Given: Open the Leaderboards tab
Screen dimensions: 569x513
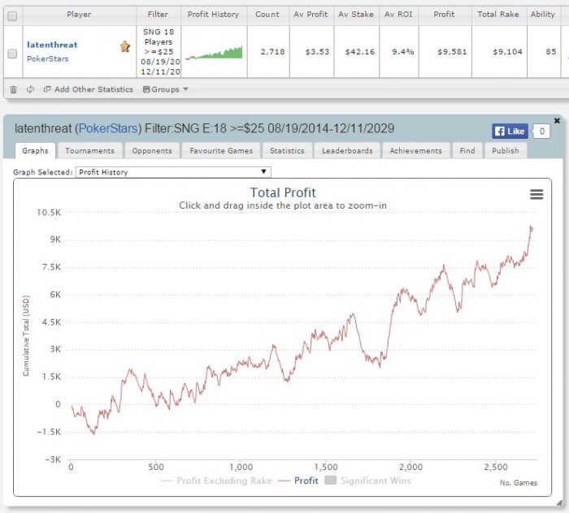Looking at the screenshot, I should coord(347,151).
